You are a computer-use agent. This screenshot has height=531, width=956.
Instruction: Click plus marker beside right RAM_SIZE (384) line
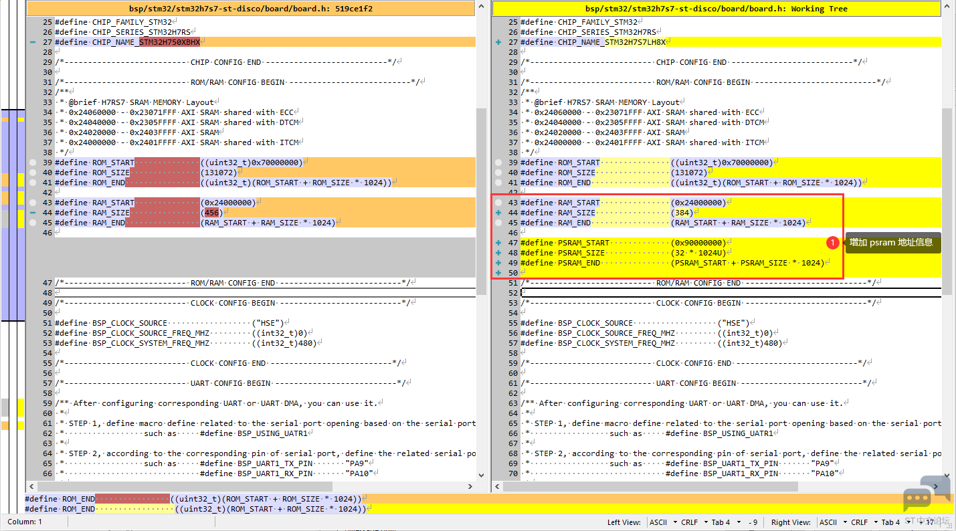tap(498, 213)
